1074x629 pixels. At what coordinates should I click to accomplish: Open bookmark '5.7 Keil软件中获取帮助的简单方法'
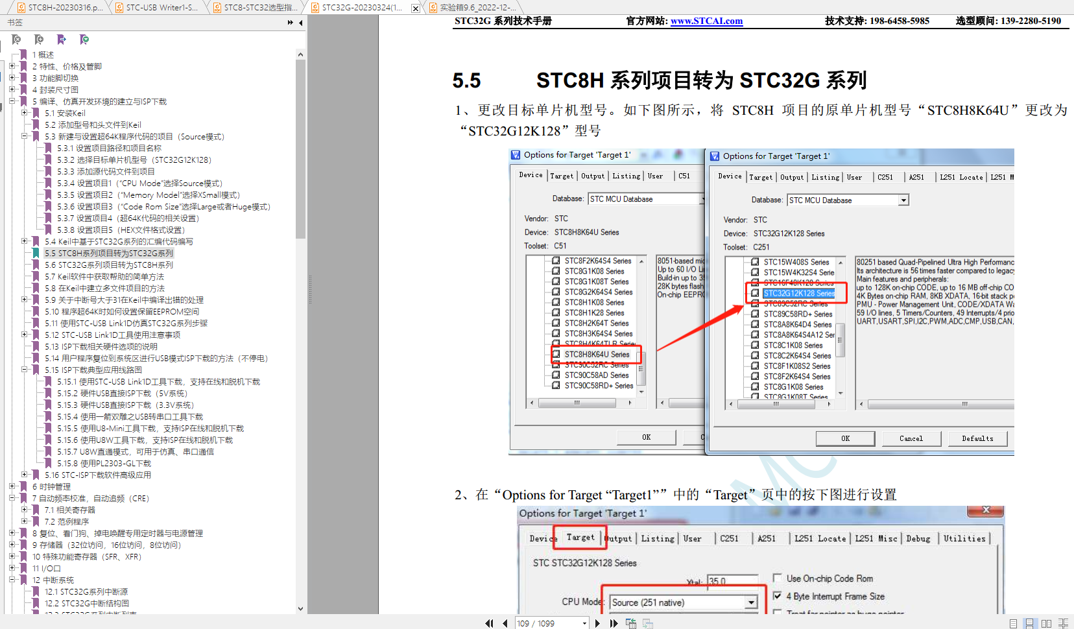104,277
